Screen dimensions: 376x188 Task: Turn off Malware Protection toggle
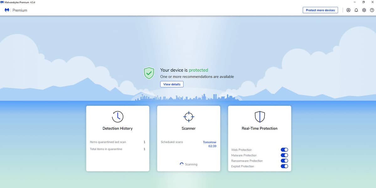(x=284, y=155)
